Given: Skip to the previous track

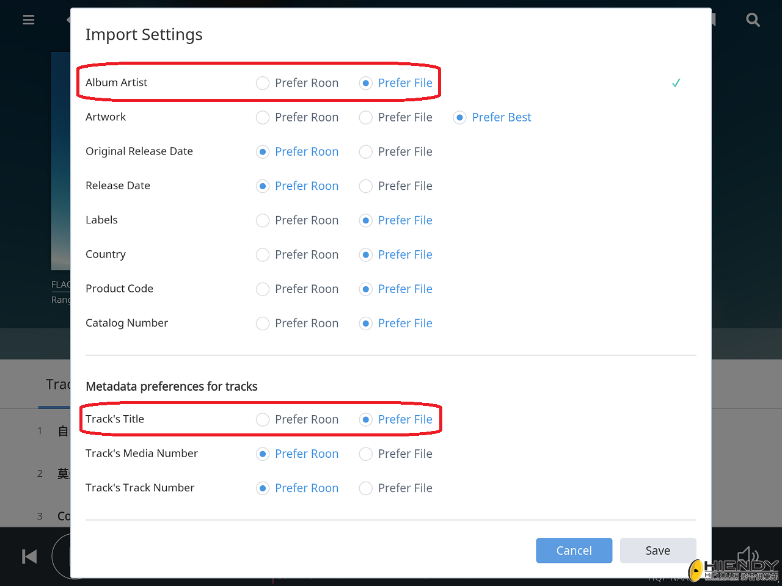Looking at the screenshot, I should click(29, 557).
